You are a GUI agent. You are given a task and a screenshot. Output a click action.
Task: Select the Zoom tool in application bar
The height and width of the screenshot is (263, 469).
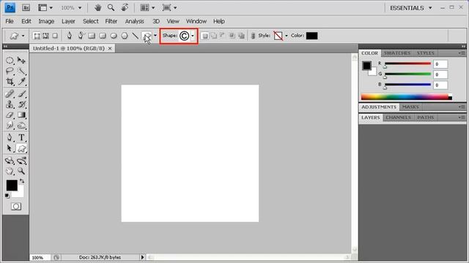pyautogui.click(x=111, y=8)
